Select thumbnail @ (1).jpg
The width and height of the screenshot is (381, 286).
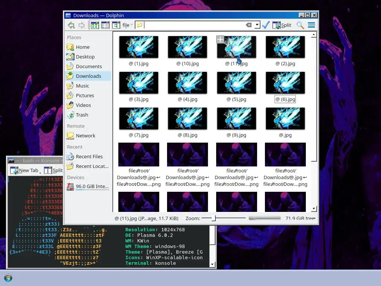point(138,47)
